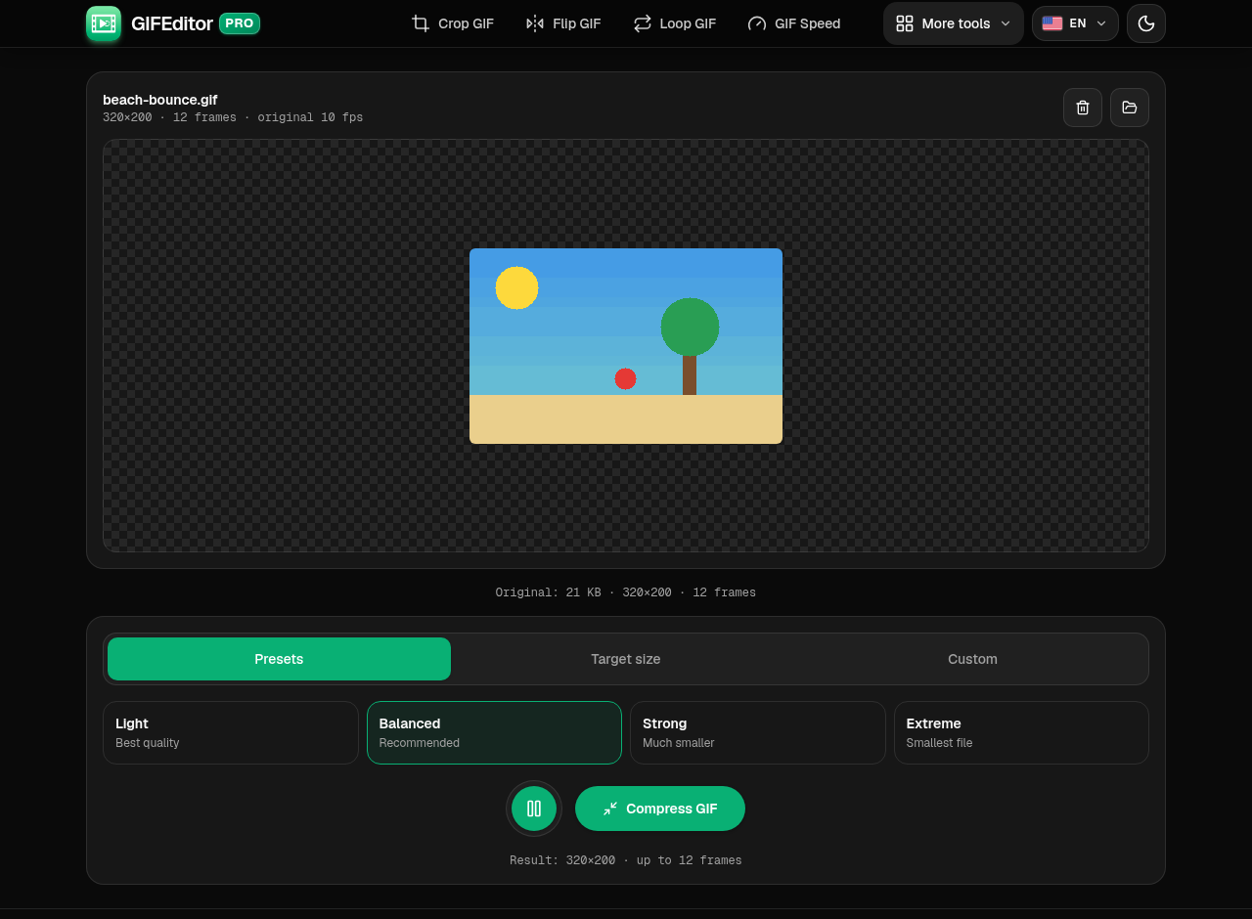Select the Extreme preset
Screen dimensions: 1252x919
1021,732
